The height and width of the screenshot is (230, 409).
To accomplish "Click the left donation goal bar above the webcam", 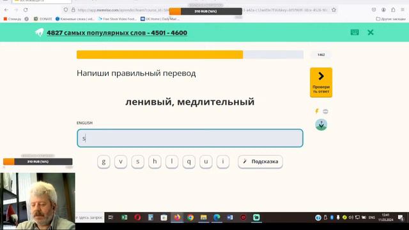I will pos(38,162).
